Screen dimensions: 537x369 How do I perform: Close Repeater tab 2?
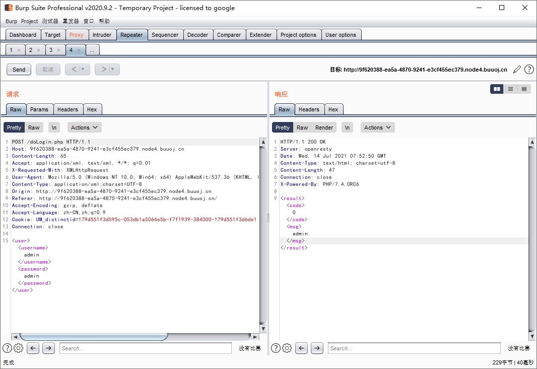tap(38, 50)
